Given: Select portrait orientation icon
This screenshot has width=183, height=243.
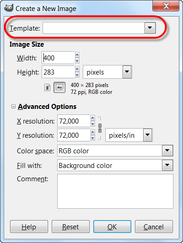Looking at the screenshot, I should coord(48,87).
